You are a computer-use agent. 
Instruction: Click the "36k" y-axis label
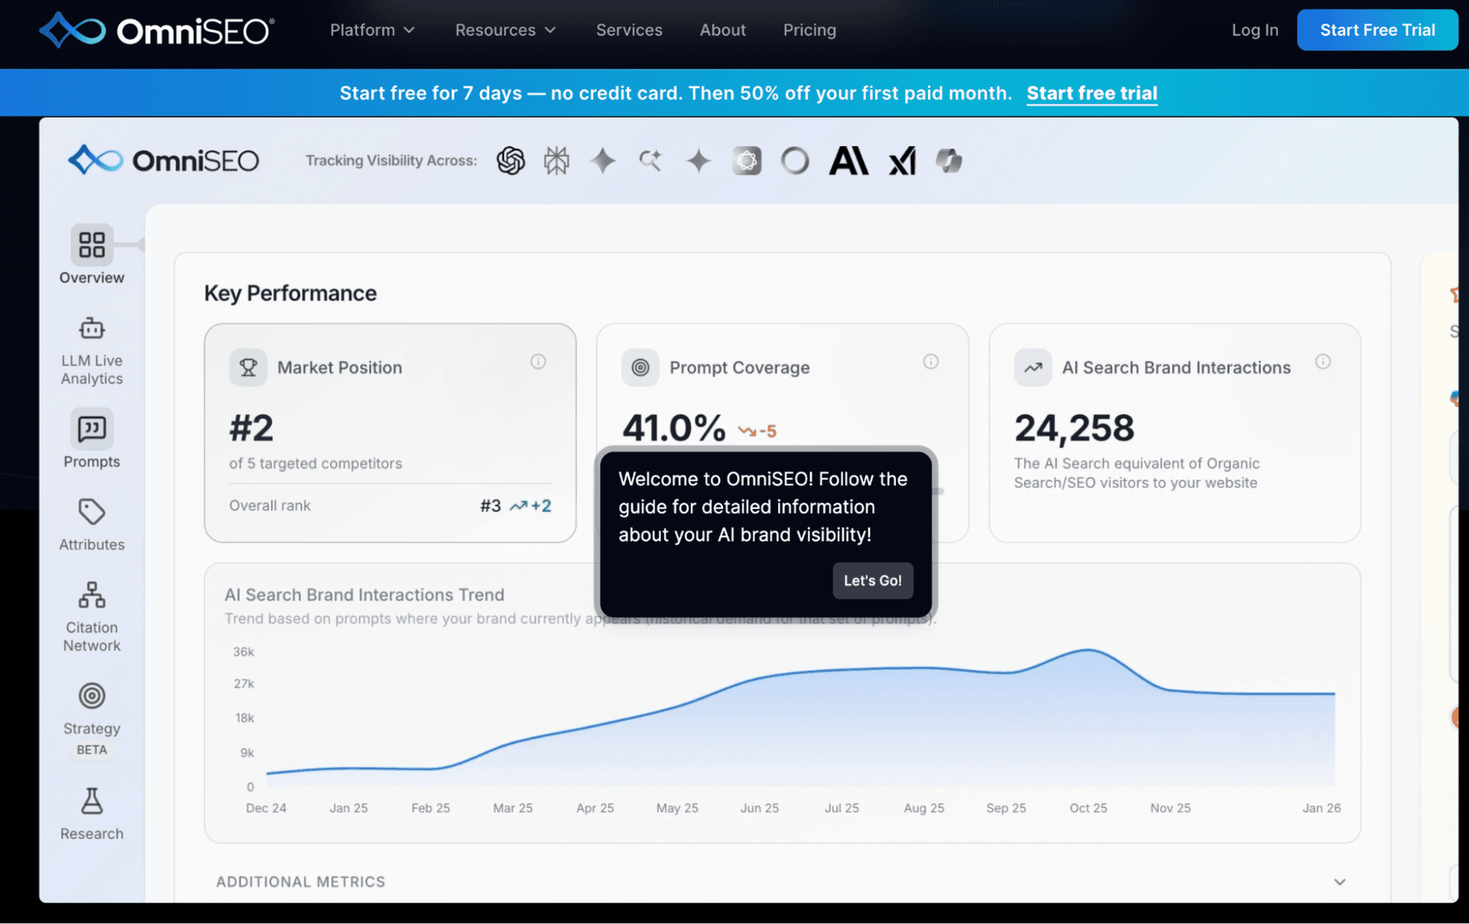(x=243, y=652)
